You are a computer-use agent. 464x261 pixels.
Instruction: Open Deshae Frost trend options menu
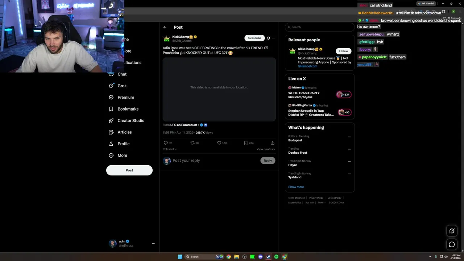[x=349, y=149]
